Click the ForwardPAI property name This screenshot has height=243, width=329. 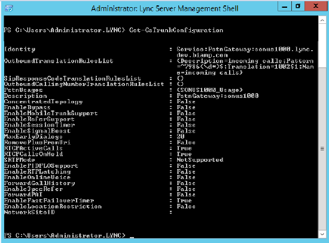[23, 195]
